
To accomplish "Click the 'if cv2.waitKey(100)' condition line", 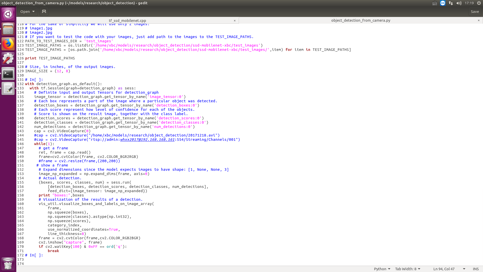I will (83, 247).
